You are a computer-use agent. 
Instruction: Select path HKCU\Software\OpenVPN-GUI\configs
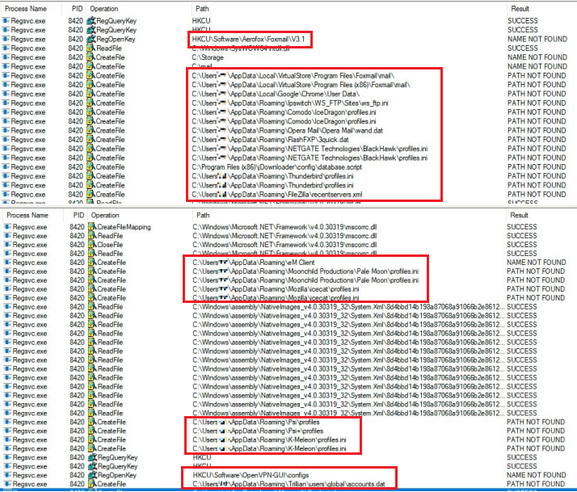coord(251,475)
